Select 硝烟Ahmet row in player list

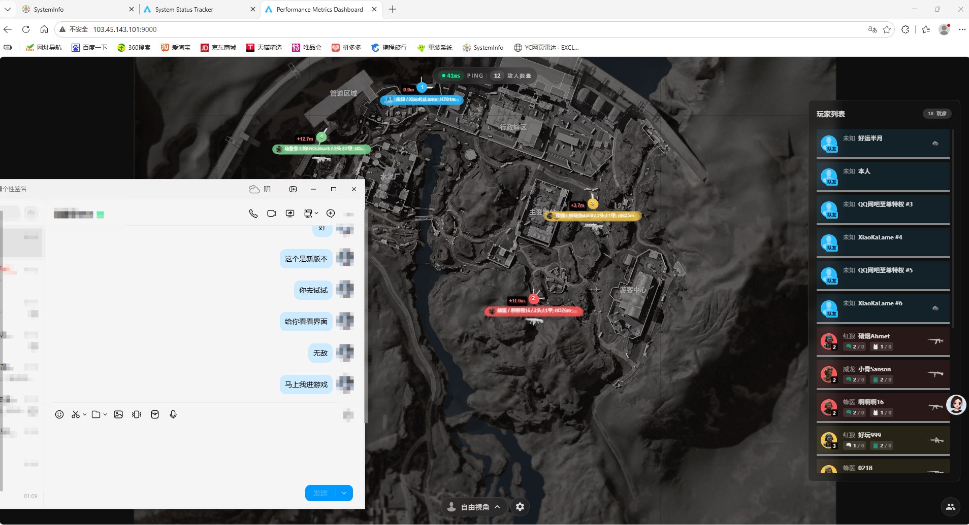[883, 341]
